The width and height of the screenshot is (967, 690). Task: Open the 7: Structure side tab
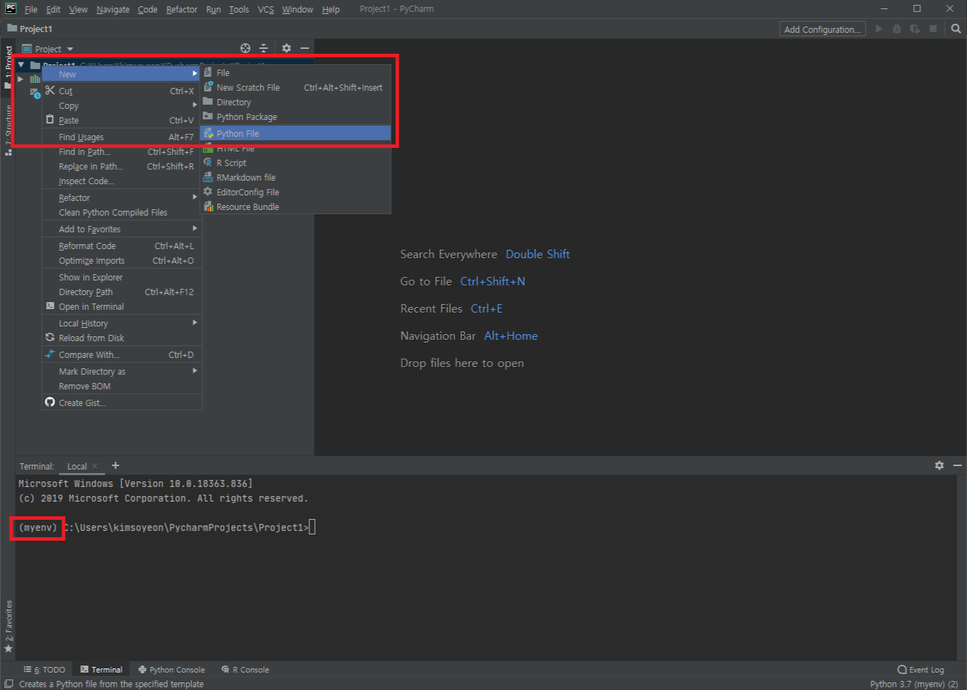point(8,130)
